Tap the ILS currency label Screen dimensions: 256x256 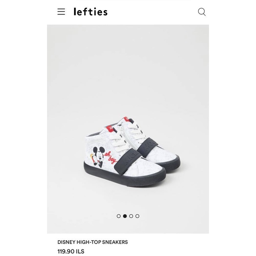click(80, 251)
